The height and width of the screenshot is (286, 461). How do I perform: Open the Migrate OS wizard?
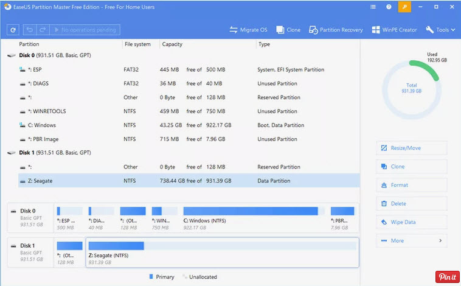(248, 30)
